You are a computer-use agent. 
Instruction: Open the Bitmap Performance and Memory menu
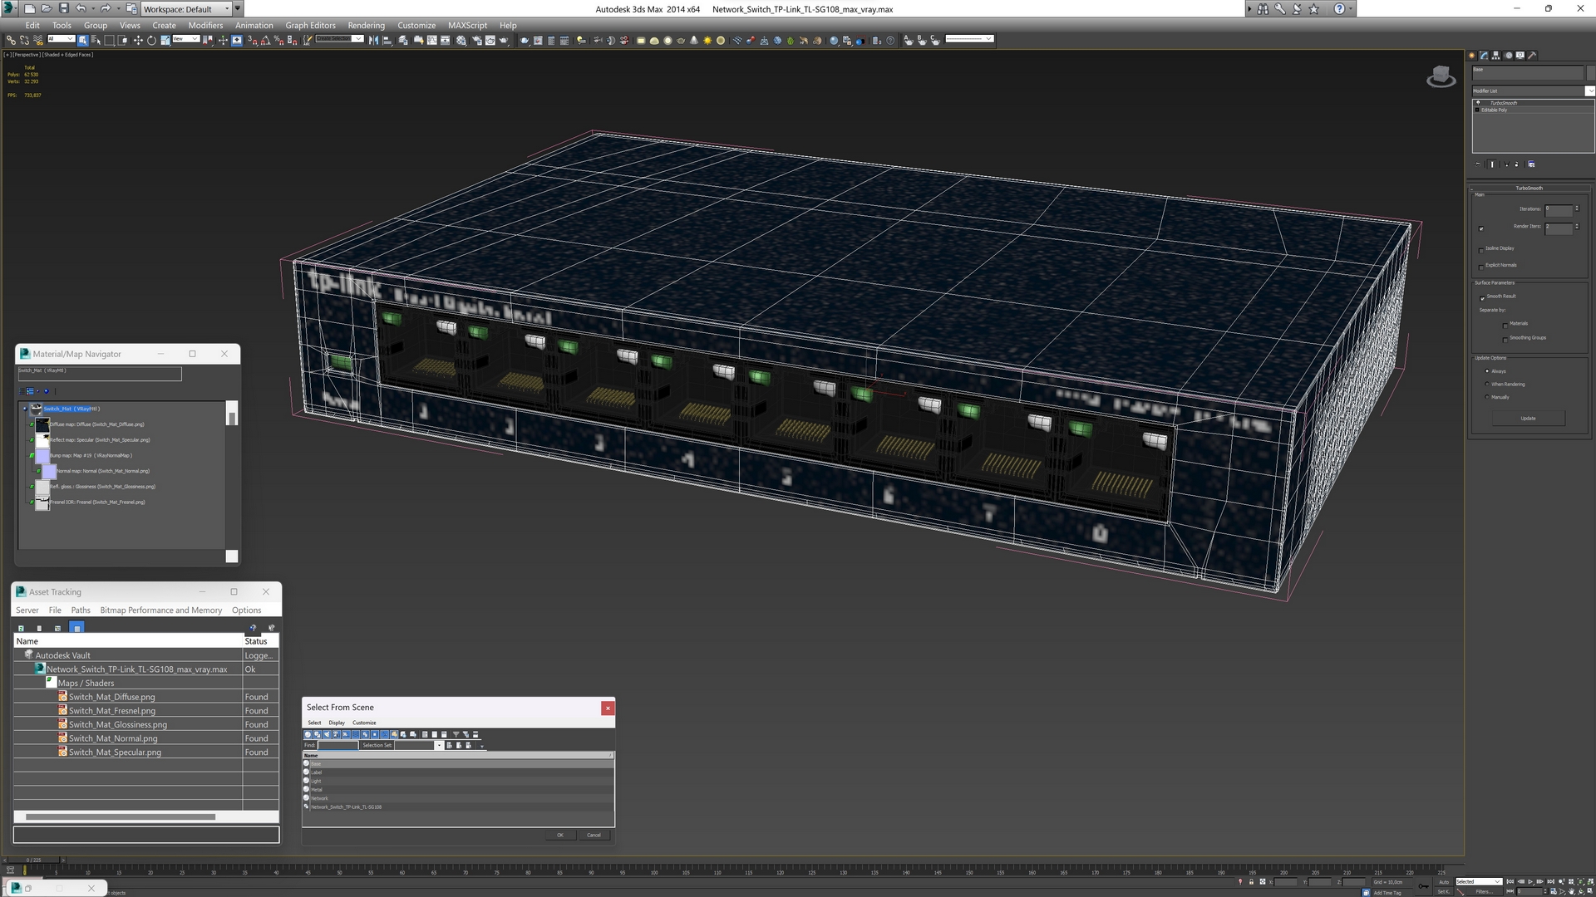pos(160,610)
